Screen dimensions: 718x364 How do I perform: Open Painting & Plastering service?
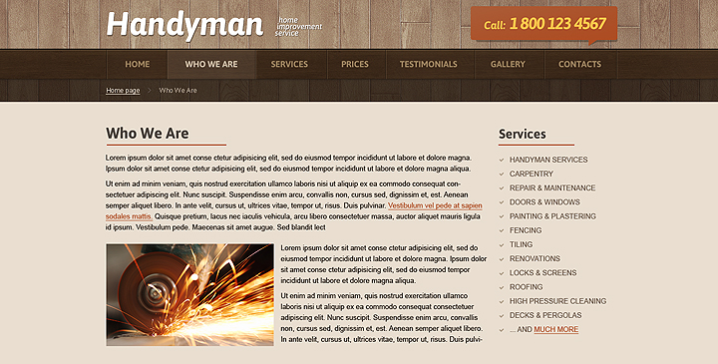point(552,216)
